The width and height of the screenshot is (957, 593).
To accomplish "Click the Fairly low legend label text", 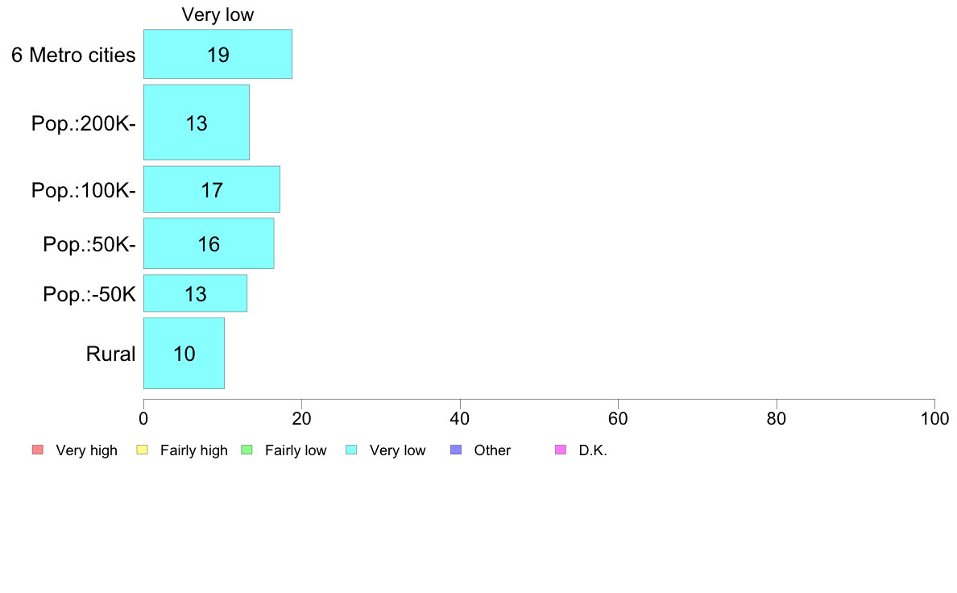I will pyautogui.click(x=296, y=450).
